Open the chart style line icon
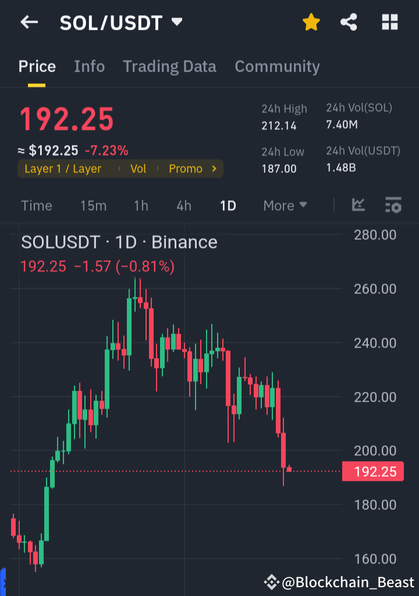 (x=358, y=205)
